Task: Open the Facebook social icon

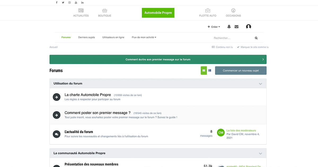Action: [56, 3]
